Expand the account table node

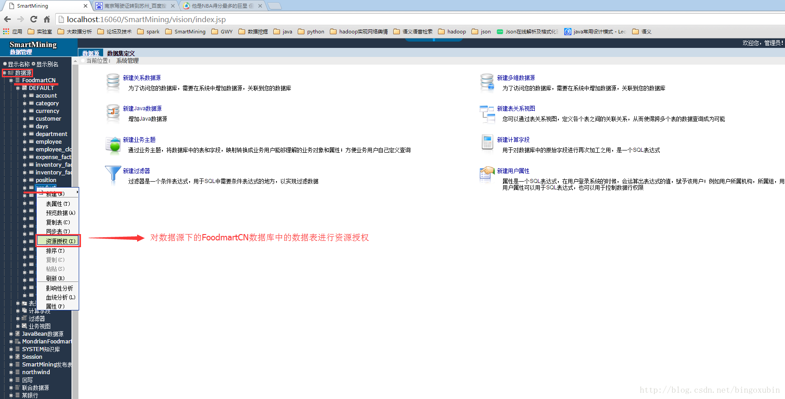[25, 95]
